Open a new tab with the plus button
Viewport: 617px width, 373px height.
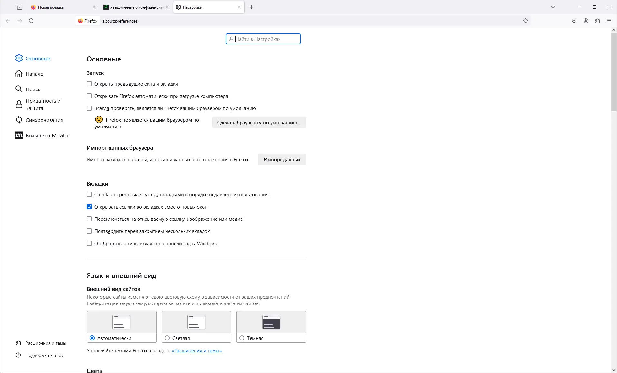pos(252,7)
